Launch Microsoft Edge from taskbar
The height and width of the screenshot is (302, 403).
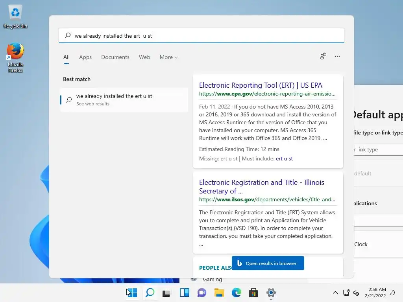237,293
